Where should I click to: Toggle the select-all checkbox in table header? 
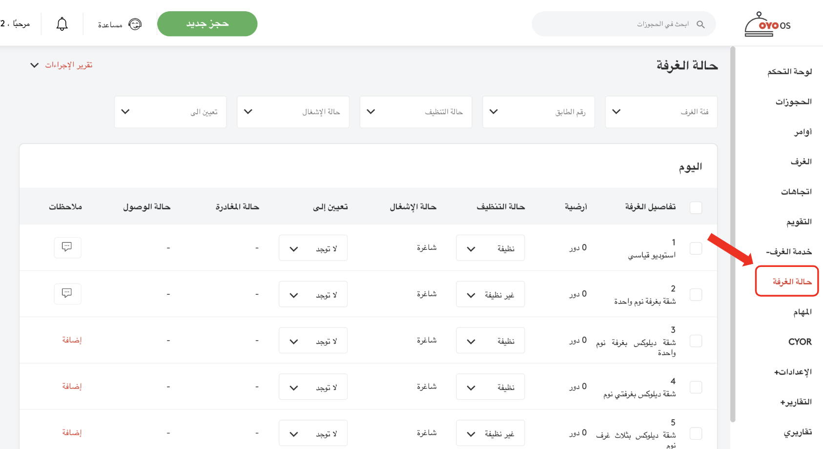[696, 207]
